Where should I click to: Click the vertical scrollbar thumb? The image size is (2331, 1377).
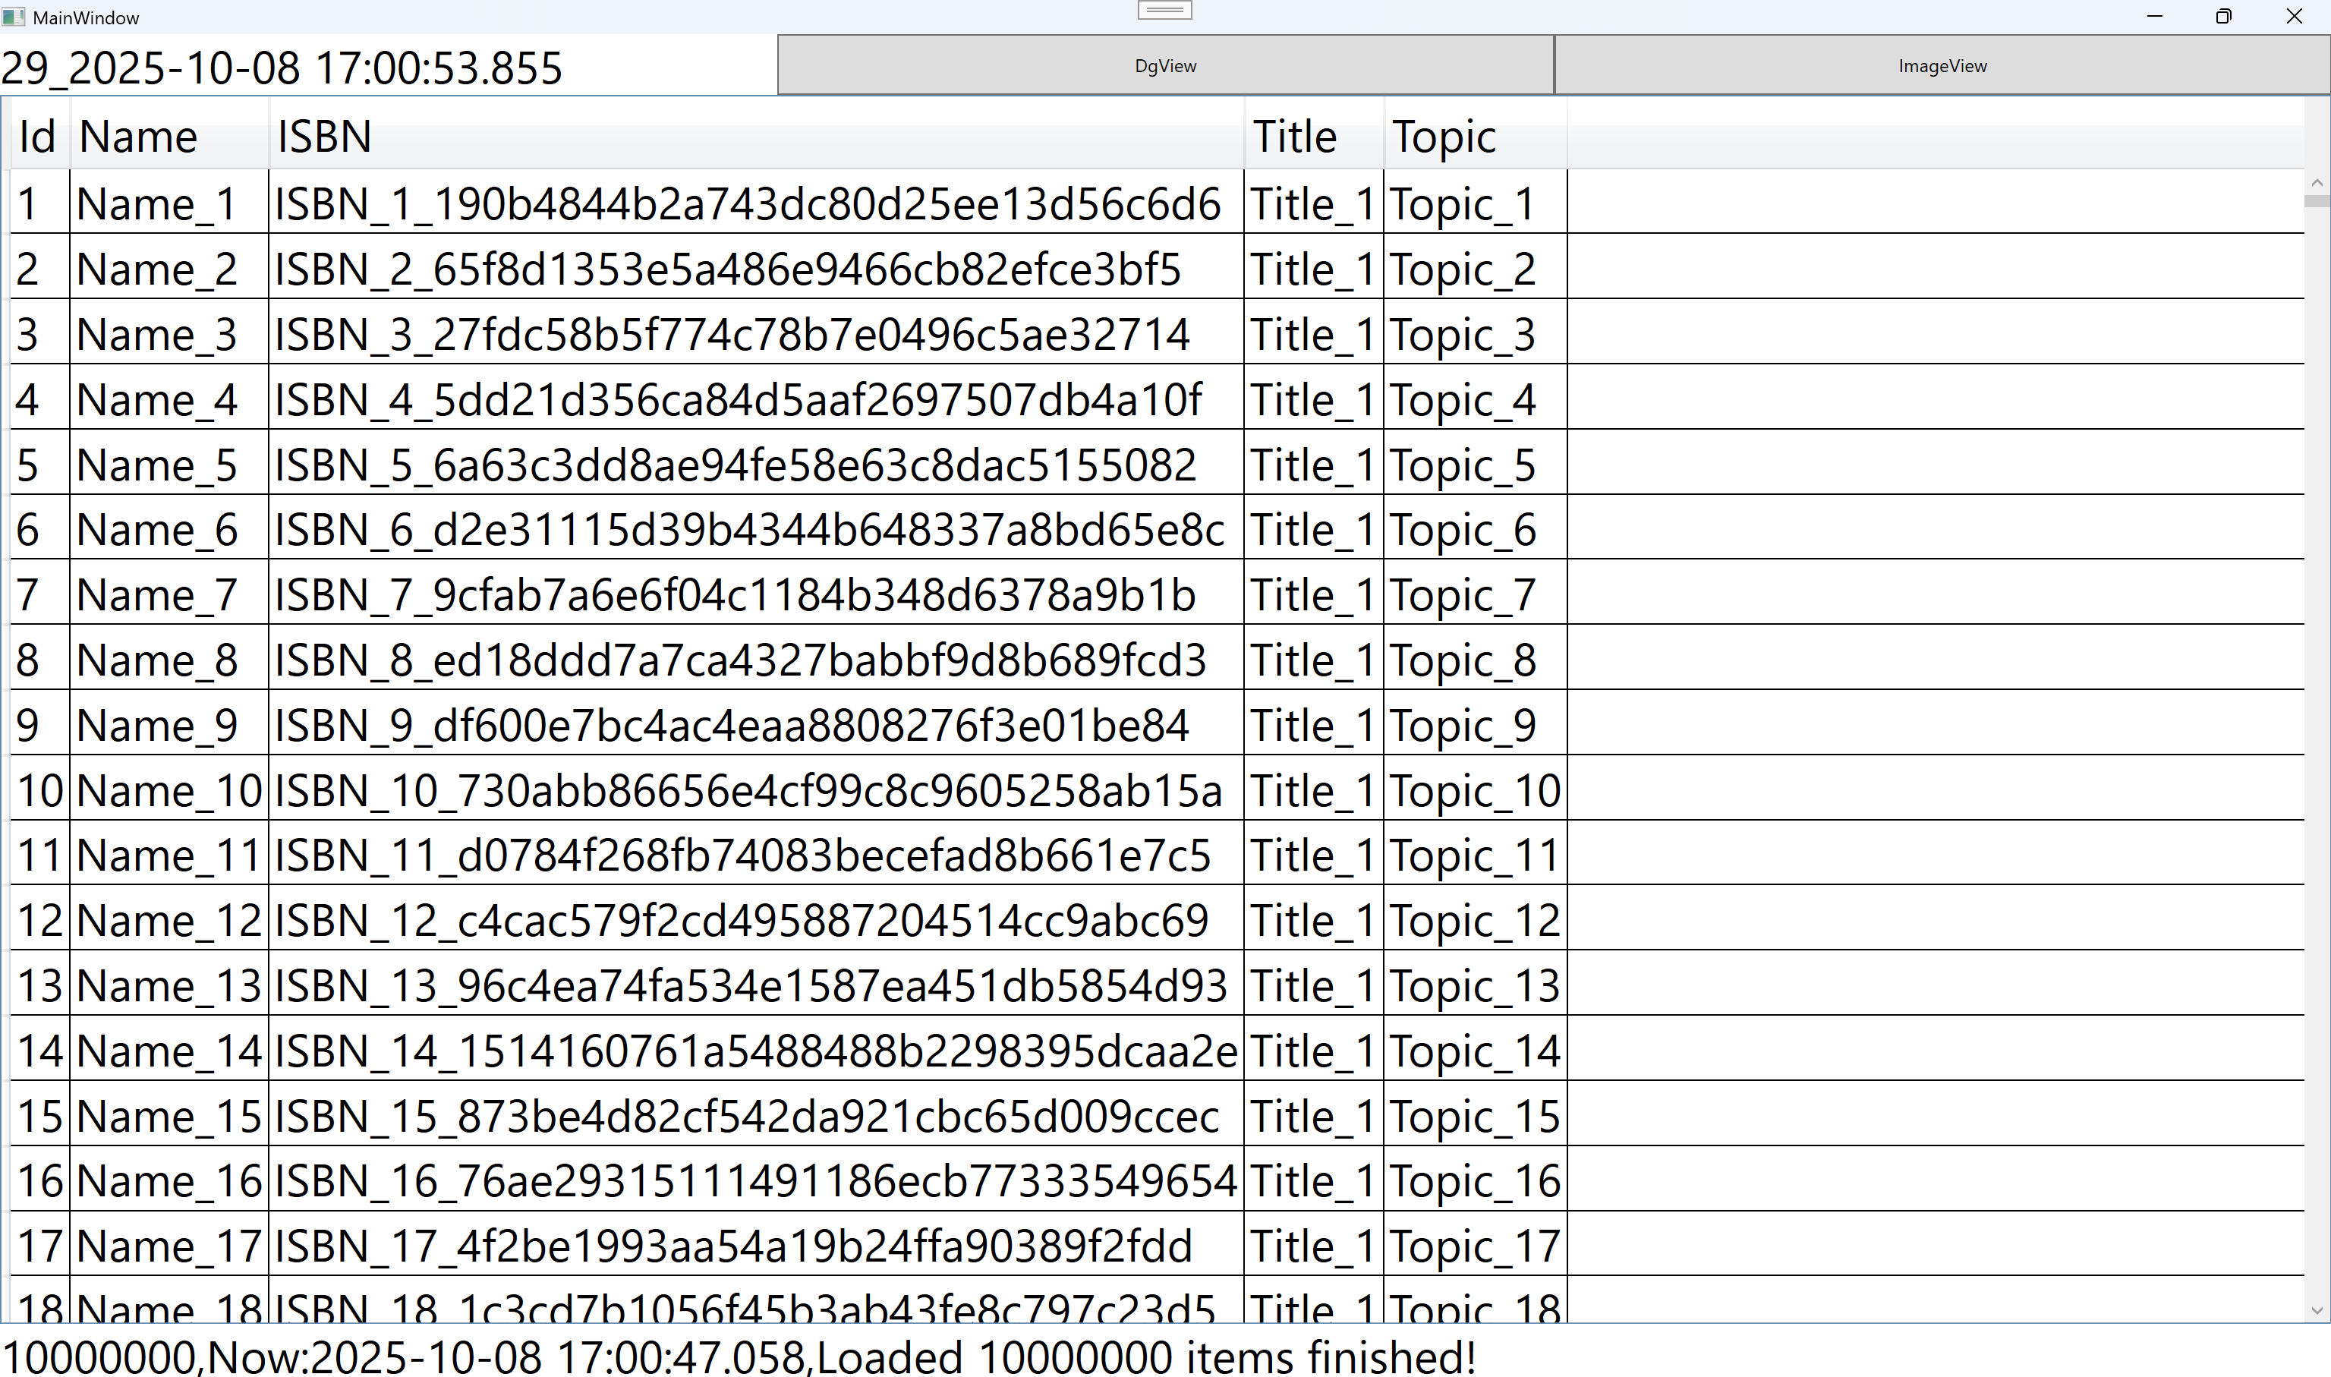[2316, 201]
